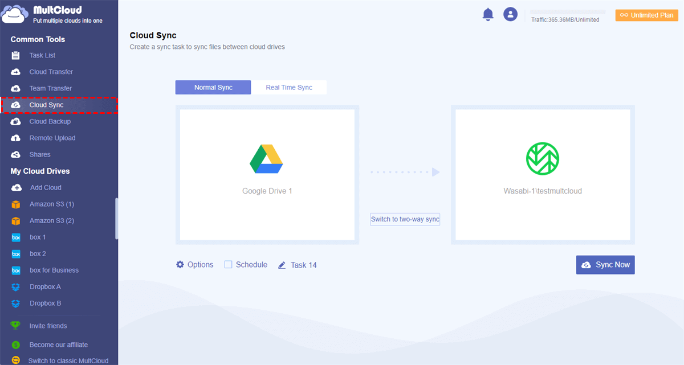Open box 1 drive
684x365 pixels.
(x=38, y=237)
